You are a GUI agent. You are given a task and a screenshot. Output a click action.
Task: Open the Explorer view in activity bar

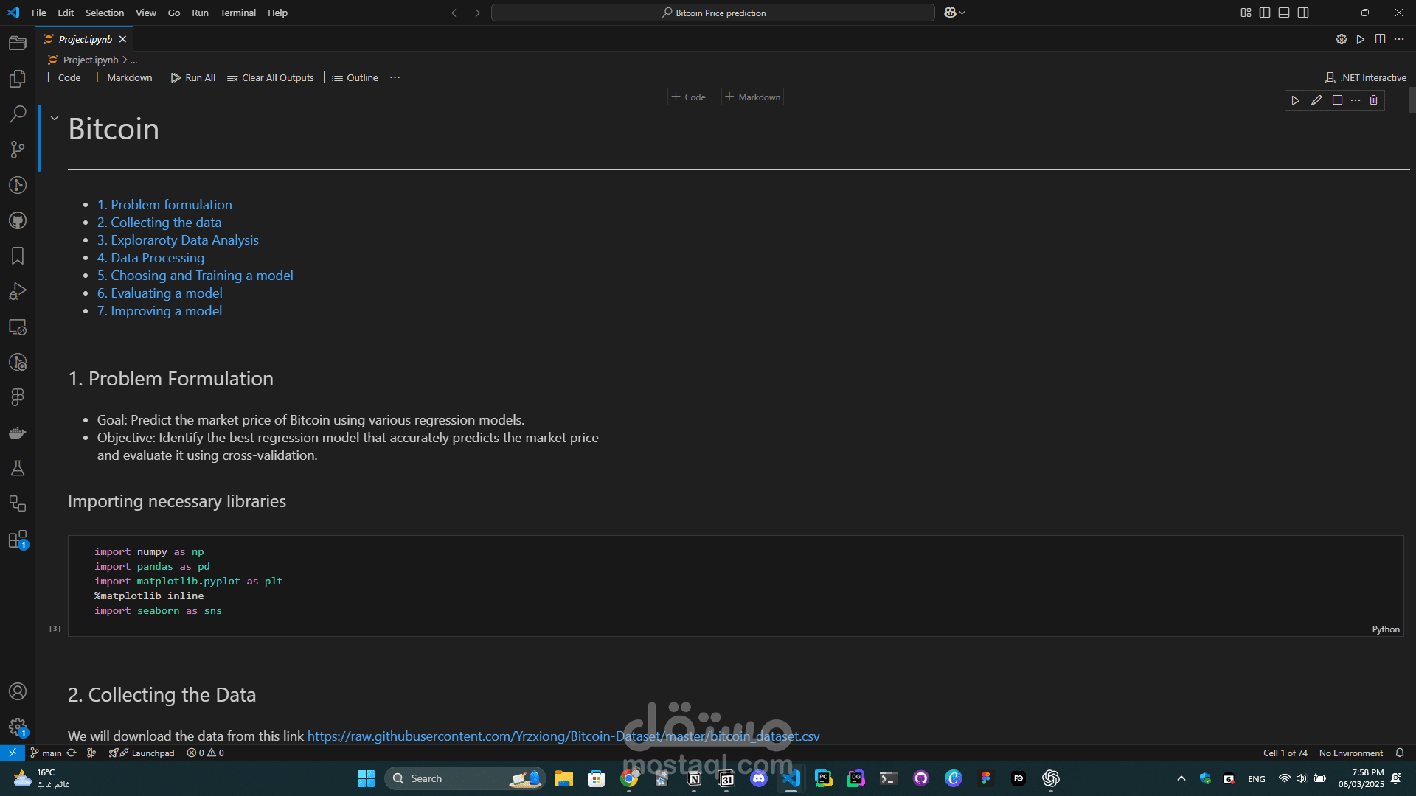click(x=18, y=79)
